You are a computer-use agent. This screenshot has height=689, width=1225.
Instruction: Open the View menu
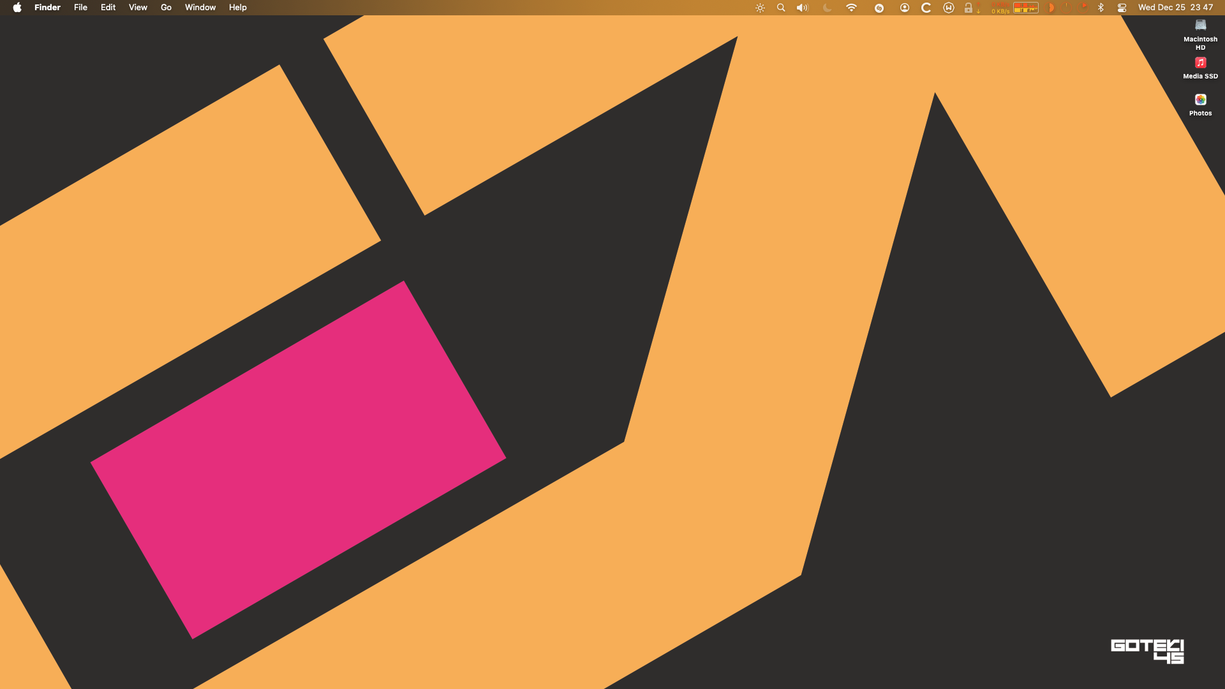click(138, 8)
